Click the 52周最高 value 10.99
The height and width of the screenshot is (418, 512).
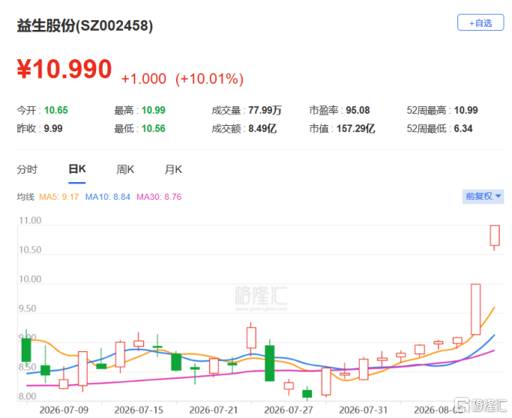pos(466,111)
